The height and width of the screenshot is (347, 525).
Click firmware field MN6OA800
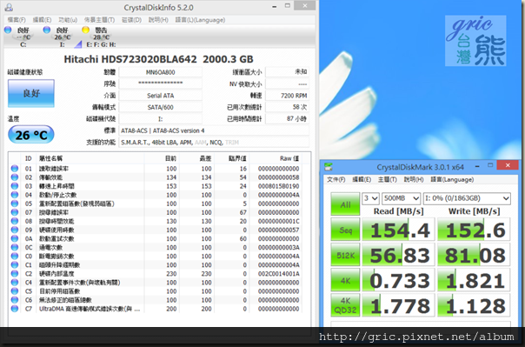coord(161,72)
